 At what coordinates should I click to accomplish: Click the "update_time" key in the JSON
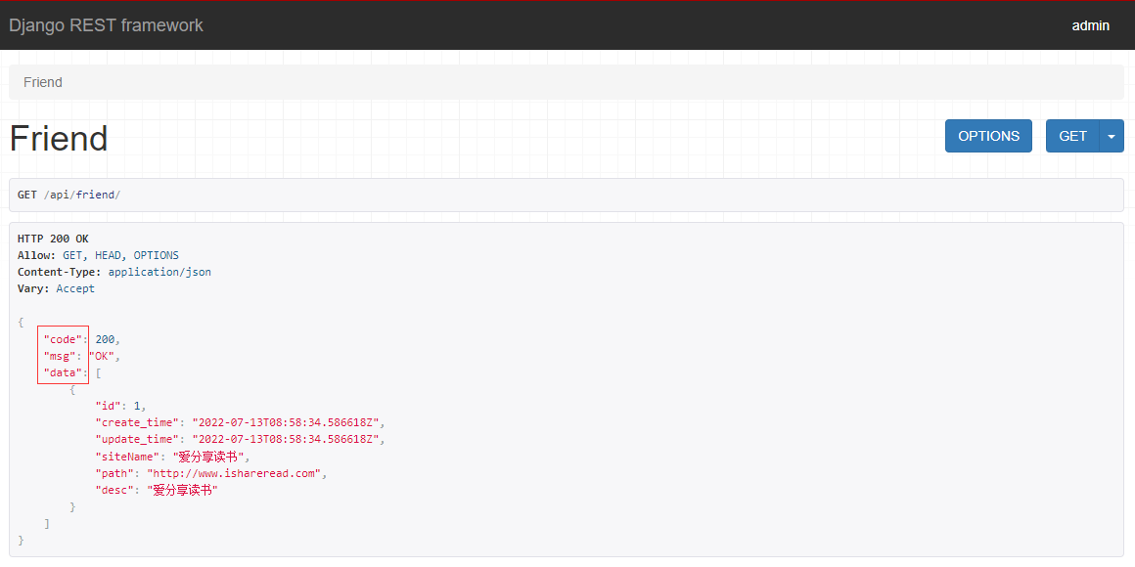pos(136,440)
